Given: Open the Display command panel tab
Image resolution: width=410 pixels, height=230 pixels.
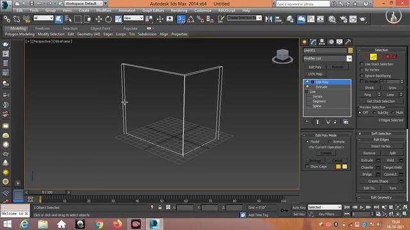Looking at the screenshot, I should (x=340, y=42).
